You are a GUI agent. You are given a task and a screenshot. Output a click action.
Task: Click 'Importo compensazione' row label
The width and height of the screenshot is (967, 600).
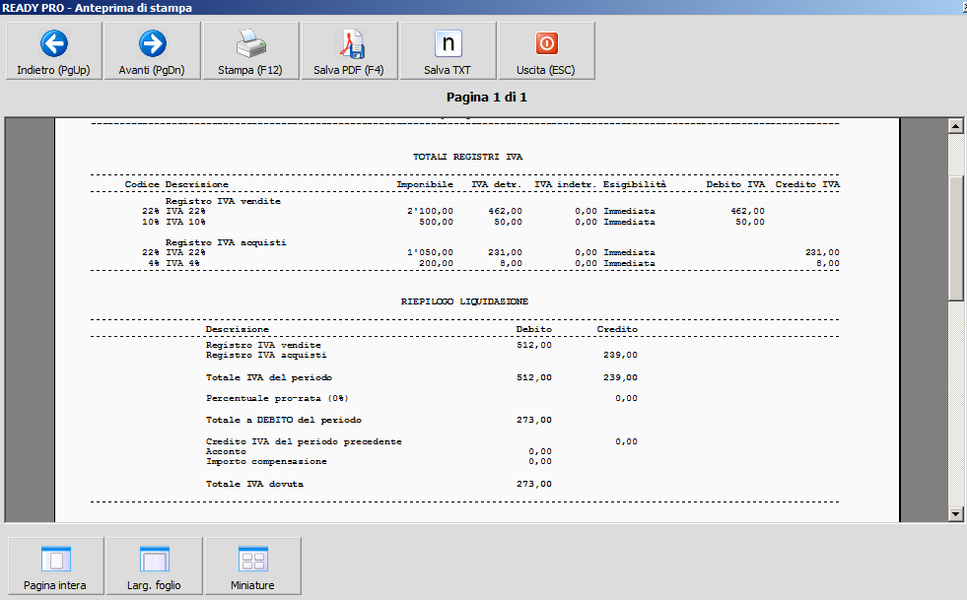[x=266, y=461]
